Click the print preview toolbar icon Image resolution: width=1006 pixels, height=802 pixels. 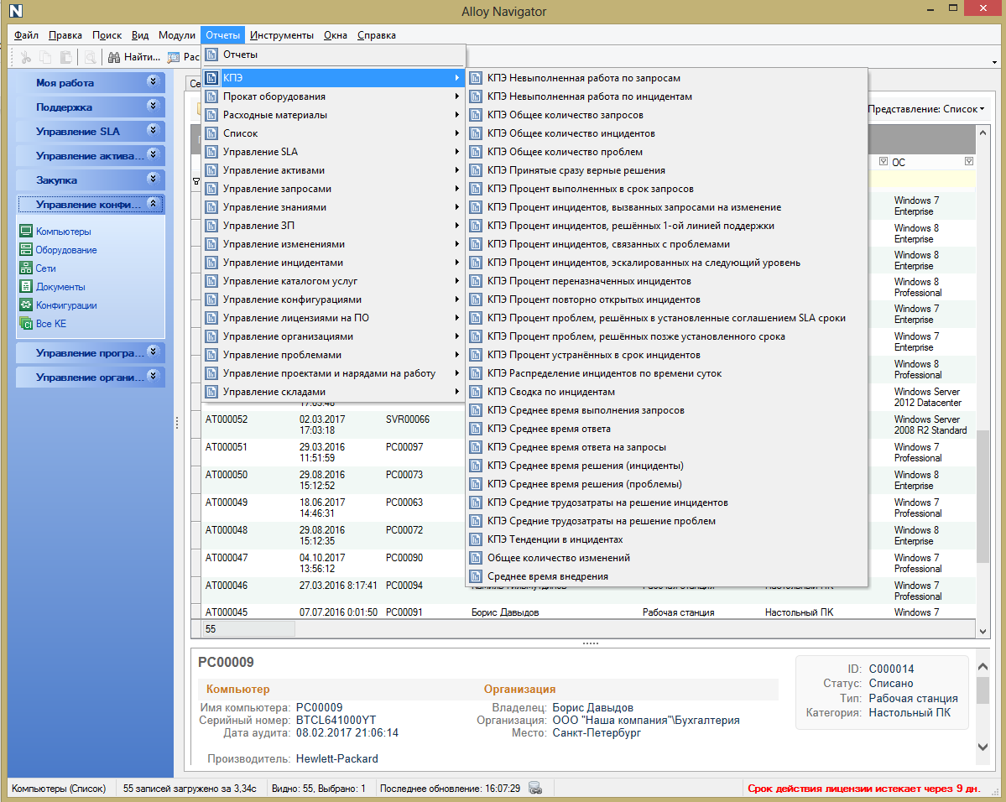[91, 57]
